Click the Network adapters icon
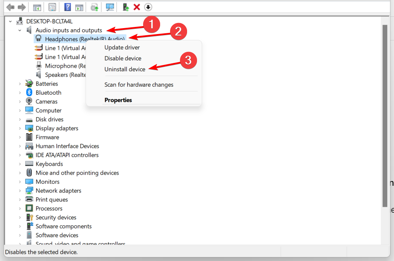The height and width of the screenshot is (261, 394). [29, 191]
